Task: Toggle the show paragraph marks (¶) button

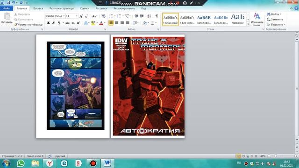Action: click(x=157, y=16)
